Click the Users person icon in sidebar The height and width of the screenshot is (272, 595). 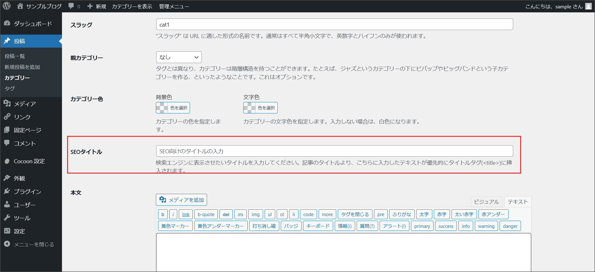(7, 205)
